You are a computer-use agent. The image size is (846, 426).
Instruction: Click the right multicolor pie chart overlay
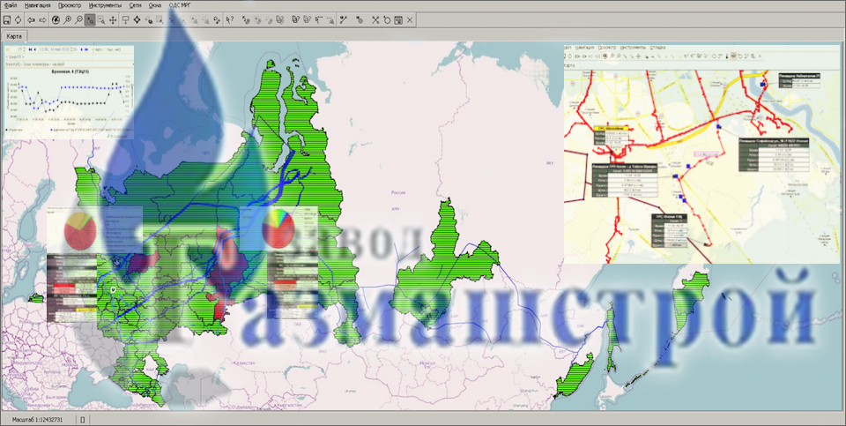[278, 228]
